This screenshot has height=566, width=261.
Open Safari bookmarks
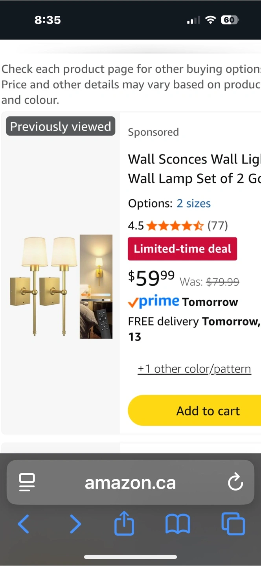click(x=178, y=524)
